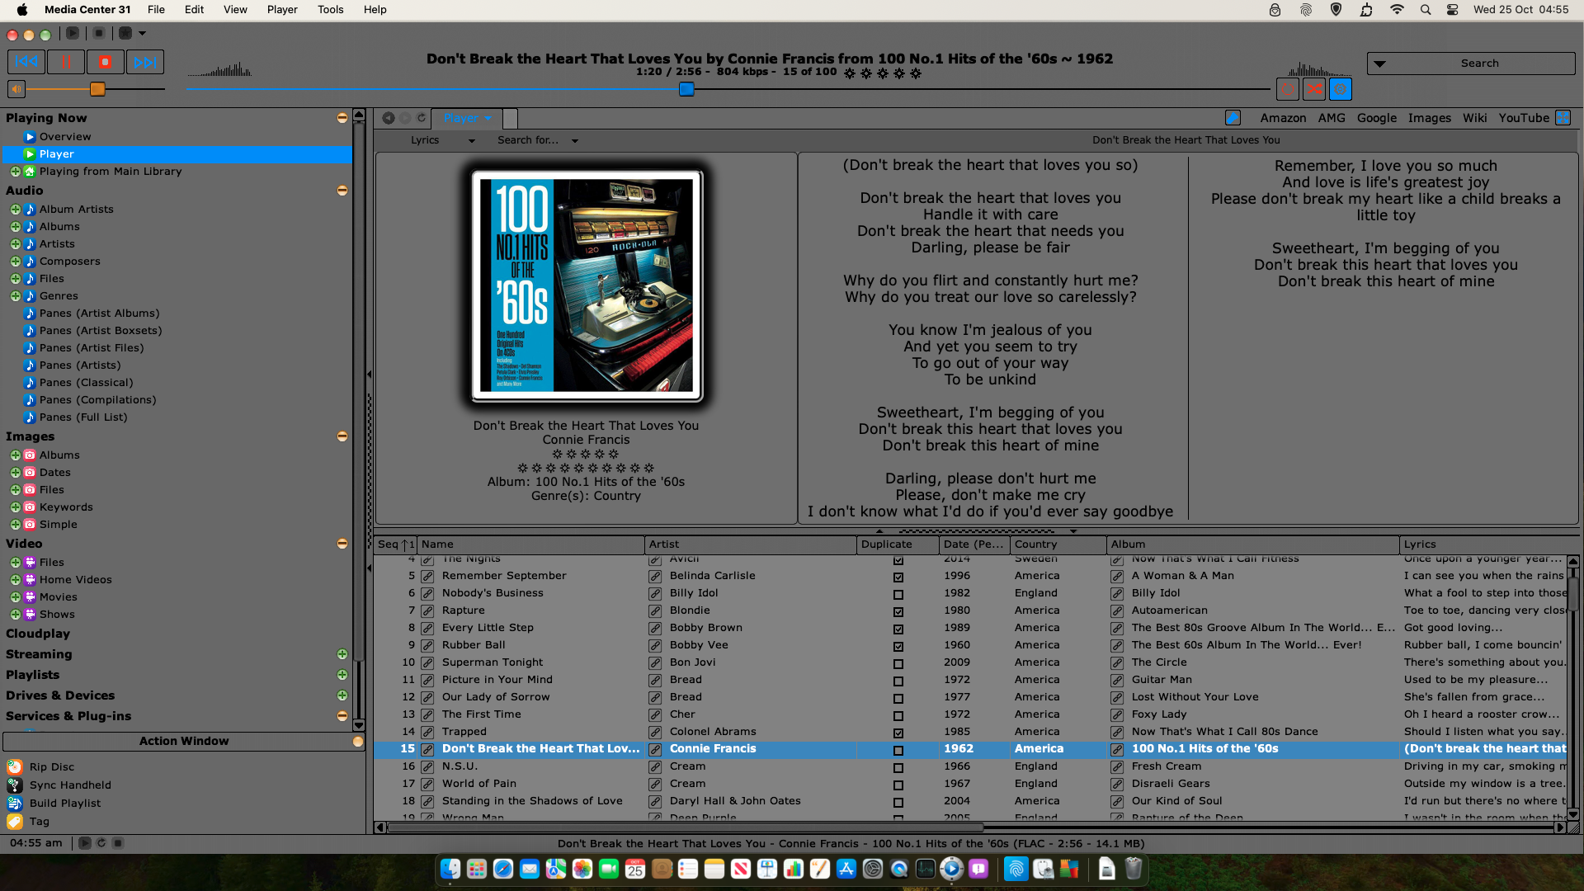Toggle Duplicate checkbox for World of Pain
Image resolution: width=1584 pixels, height=891 pixels.
pos(898,785)
